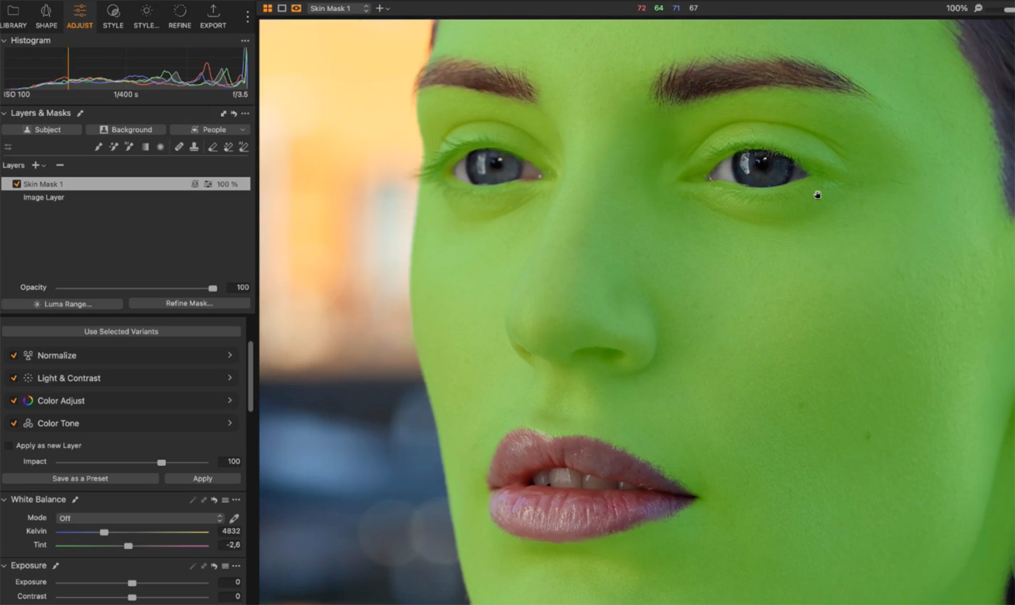Image resolution: width=1015 pixels, height=605 pixels.
Task: Open the Shape tool tab
Action: pyautogui.click(x=46, y=17)
